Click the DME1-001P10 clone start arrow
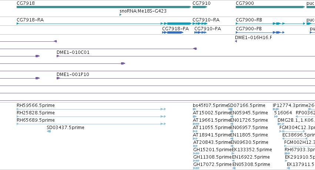Viewport: 315px width, 170px height. (x=58, y=78)
